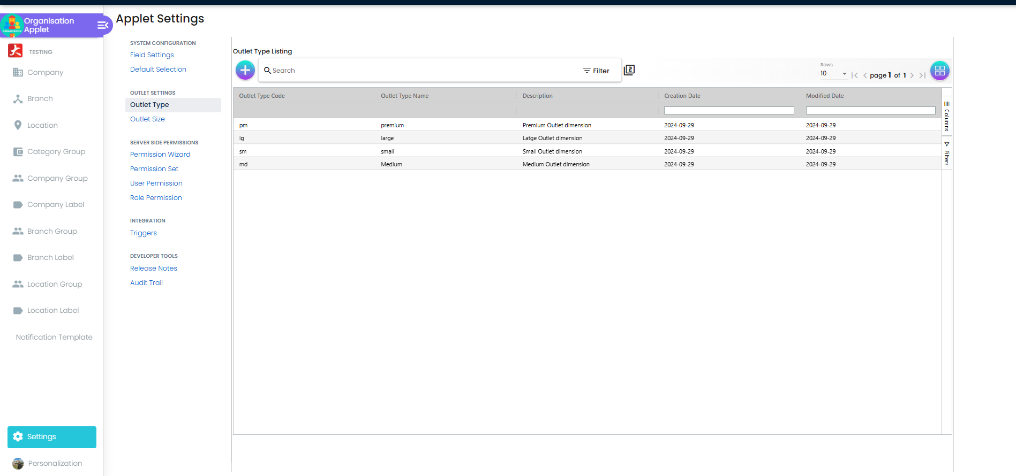Go to the next page arrow
This screenshot has width=1016, height=476.
[912, 75]
